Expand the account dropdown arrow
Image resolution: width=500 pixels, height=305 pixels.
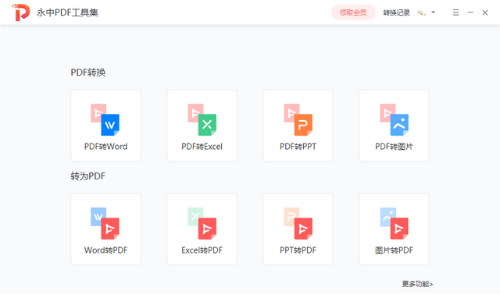(x=433, y=12)
